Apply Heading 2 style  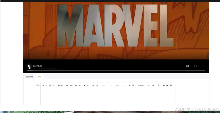pyautogui.click(x=71, y=85)
